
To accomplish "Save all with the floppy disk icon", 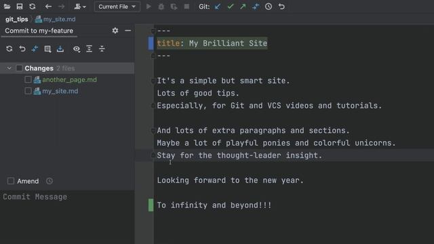I will pyautogui.click(x=20, y=6).
